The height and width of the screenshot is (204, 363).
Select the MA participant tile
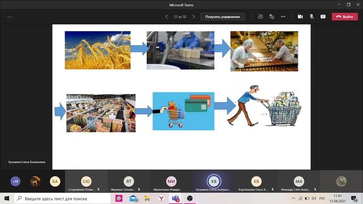click(x=299, y=182)
